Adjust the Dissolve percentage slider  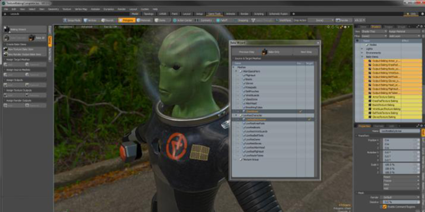tap(401, 202)
